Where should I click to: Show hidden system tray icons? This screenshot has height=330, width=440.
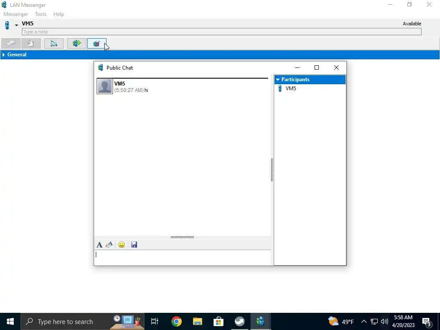click(364, 321)
